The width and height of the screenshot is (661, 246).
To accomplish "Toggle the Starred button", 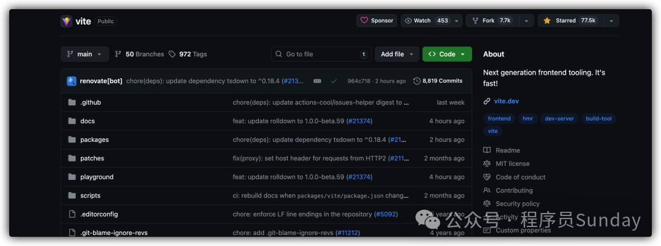I will 569,21.
